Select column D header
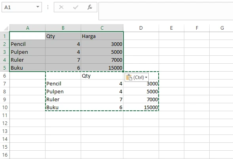The width and height of the screenshot is (233, 159). [x=141, y=28]
